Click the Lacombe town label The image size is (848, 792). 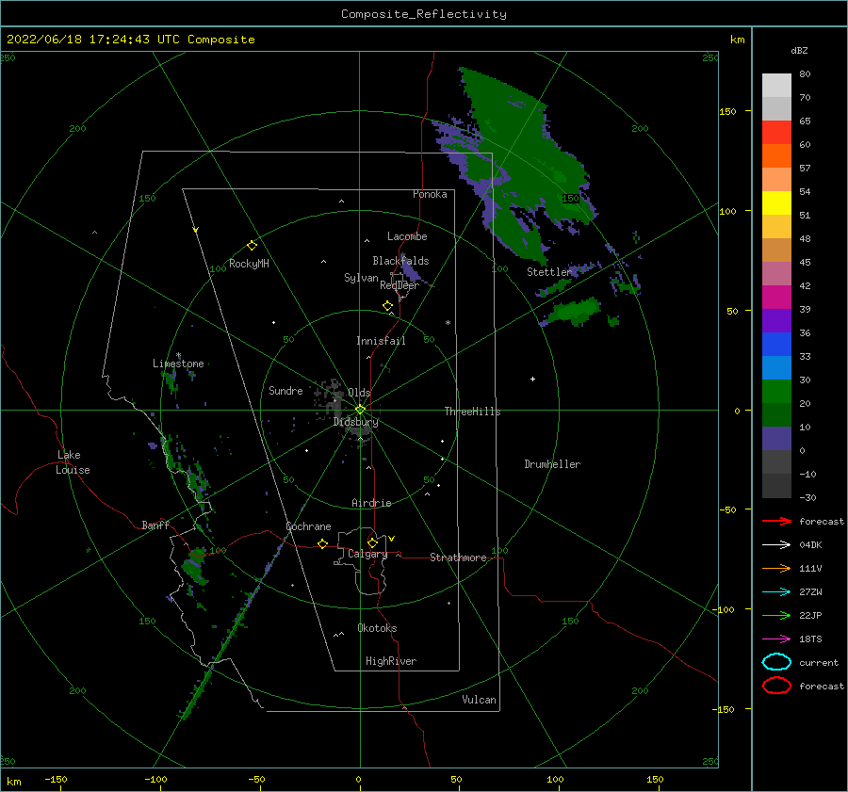407,236
